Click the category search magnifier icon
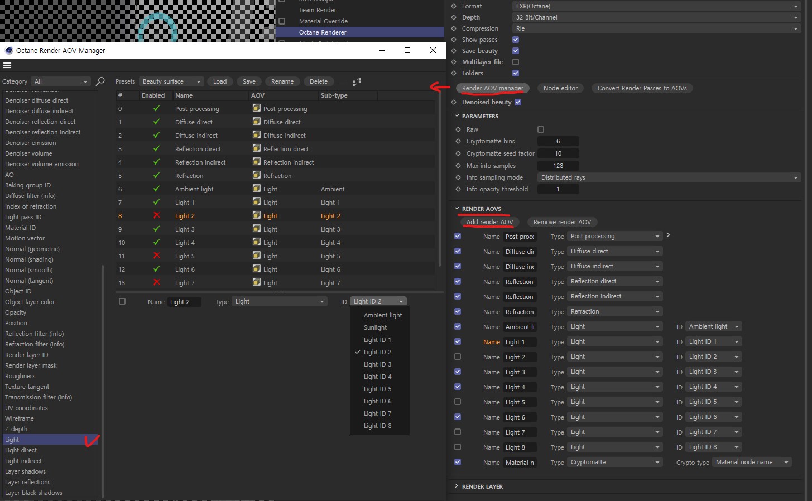 tap(100, 81)
